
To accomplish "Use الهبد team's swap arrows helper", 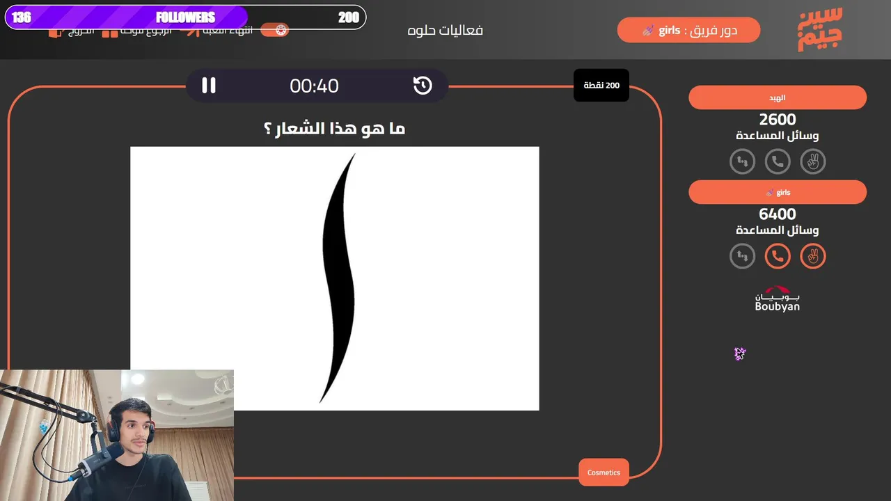I will pyautogui.click(x=742, y=162).
